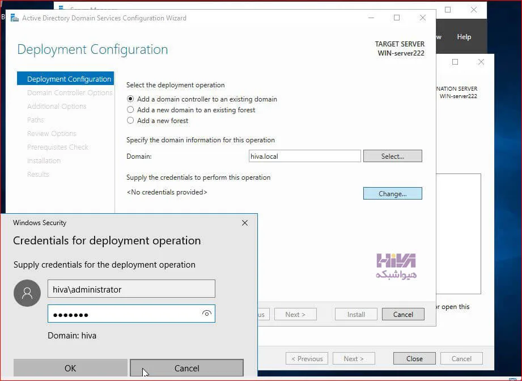Cancel the AD DS Configuration Wizard
Screen dimensions: 522x381
pyautogui.click(x=403, y=315)
